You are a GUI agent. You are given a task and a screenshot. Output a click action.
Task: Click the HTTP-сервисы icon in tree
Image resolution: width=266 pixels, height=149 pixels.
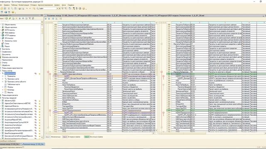pos(2,36)
